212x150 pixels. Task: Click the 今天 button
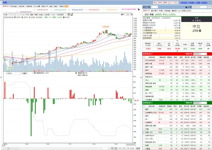(210, 7)
